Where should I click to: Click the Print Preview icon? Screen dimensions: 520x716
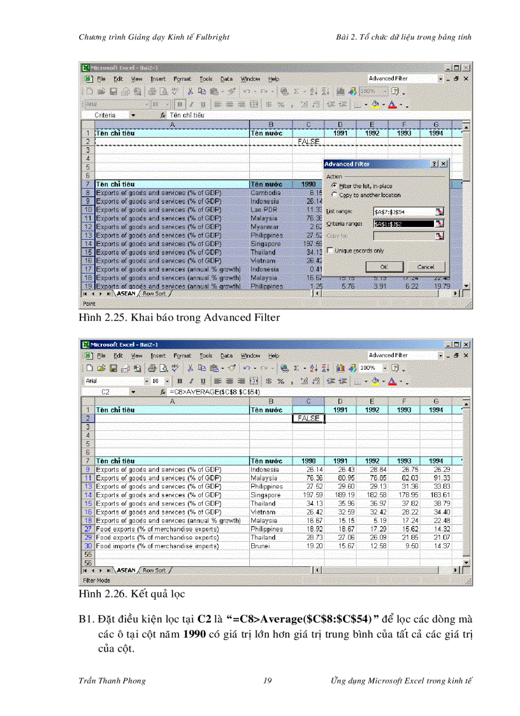(162, 91)
